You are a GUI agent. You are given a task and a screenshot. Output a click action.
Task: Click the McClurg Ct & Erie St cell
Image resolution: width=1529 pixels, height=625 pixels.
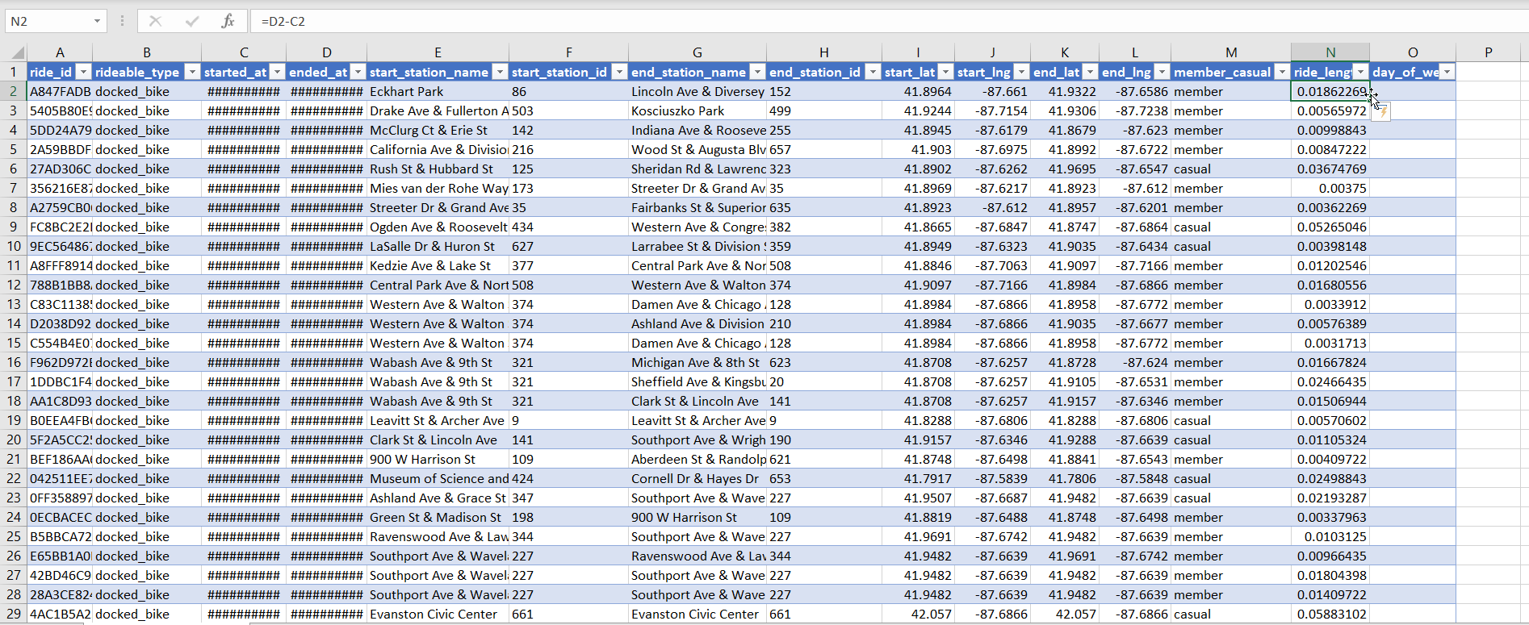coord(438,130)
